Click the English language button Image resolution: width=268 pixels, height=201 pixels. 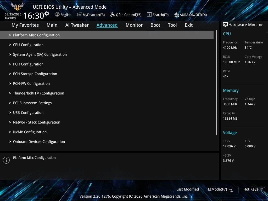[66, 15]
